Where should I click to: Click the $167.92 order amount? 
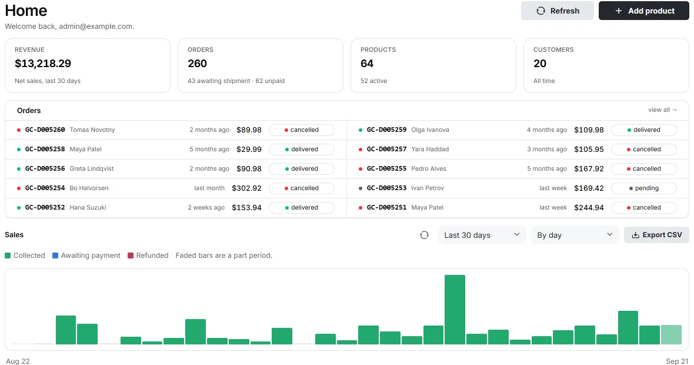(589, 169)
